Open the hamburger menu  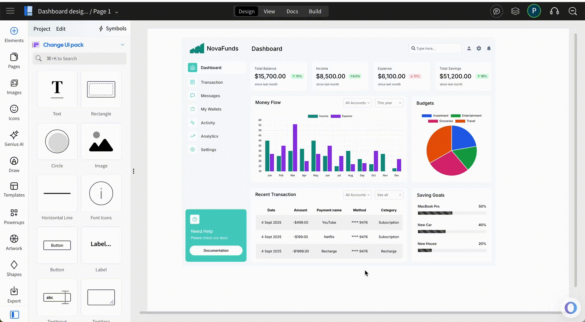[x=10, y=11]
